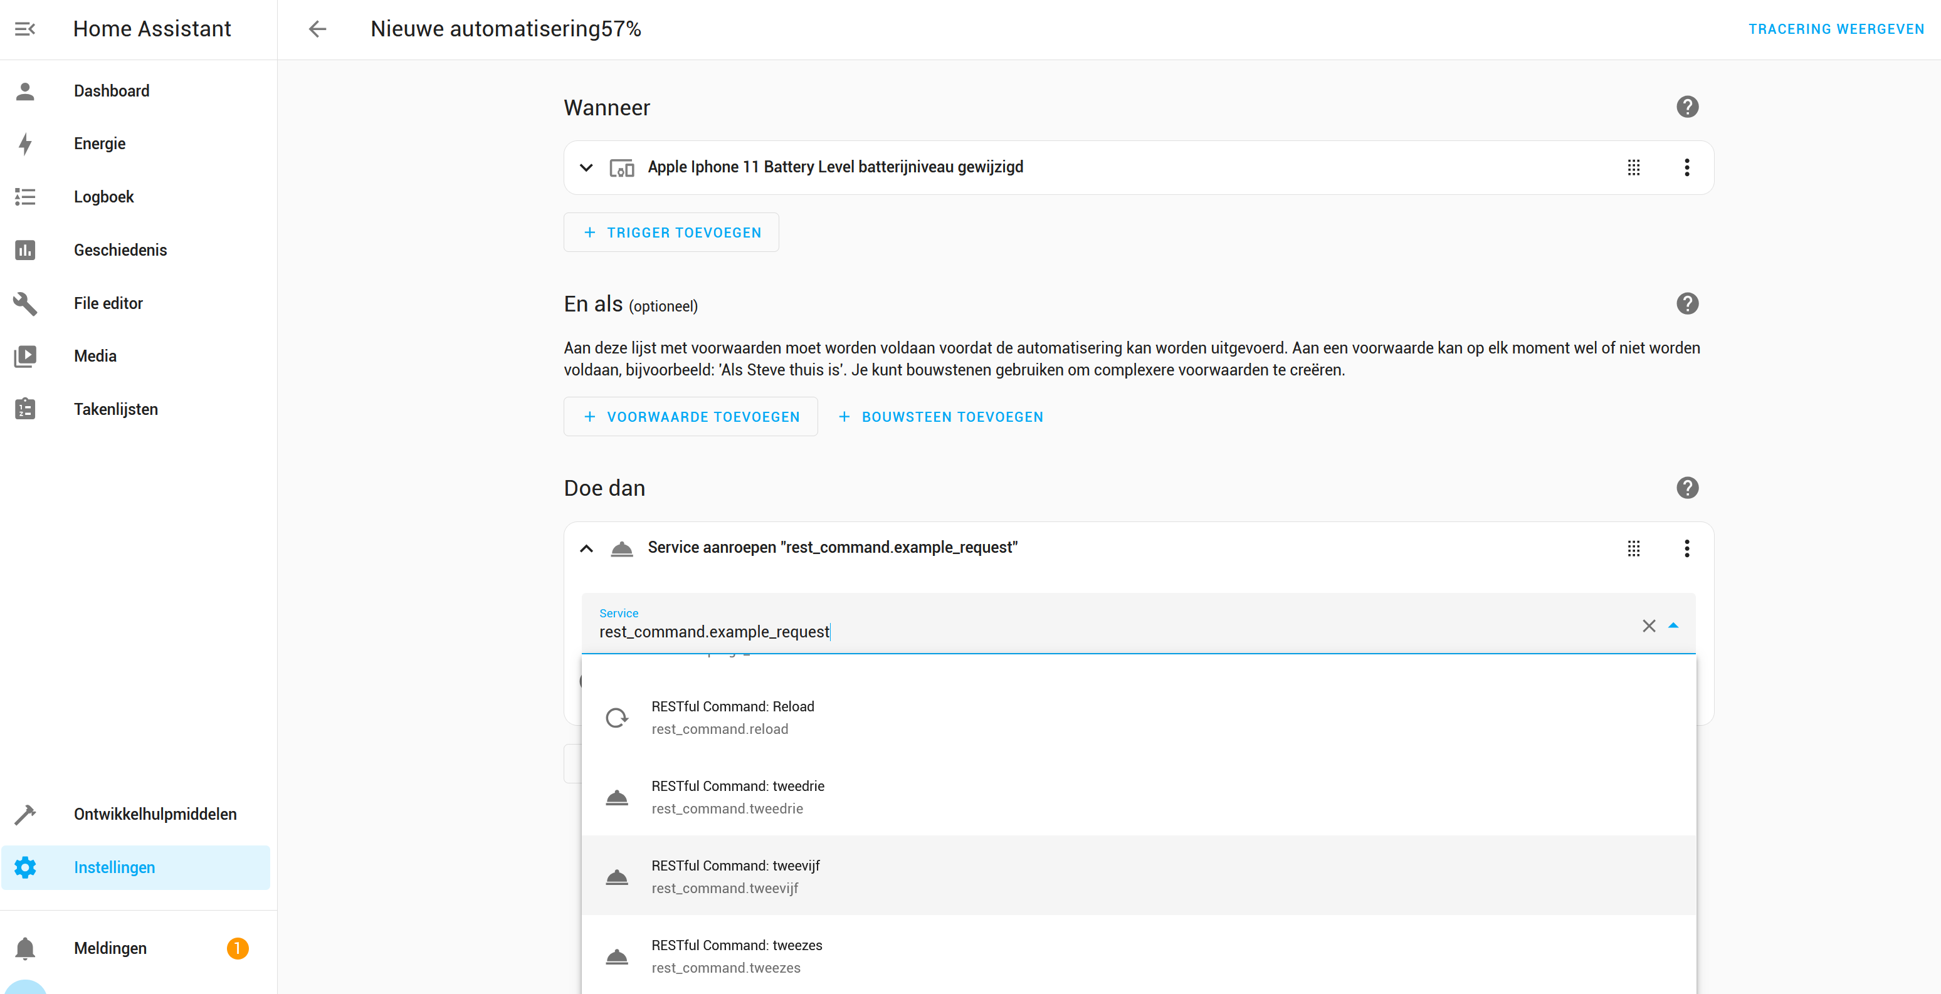The width and height of the screenshot is (1941, 994).
Task: Click the Service aanroepen action title text
Action: 833,548
